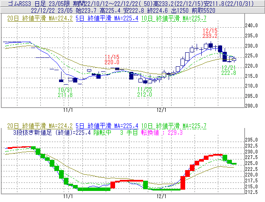Click the last candlestick on the upper chart
The image size is (265, 202).
(x=234, y=60)
